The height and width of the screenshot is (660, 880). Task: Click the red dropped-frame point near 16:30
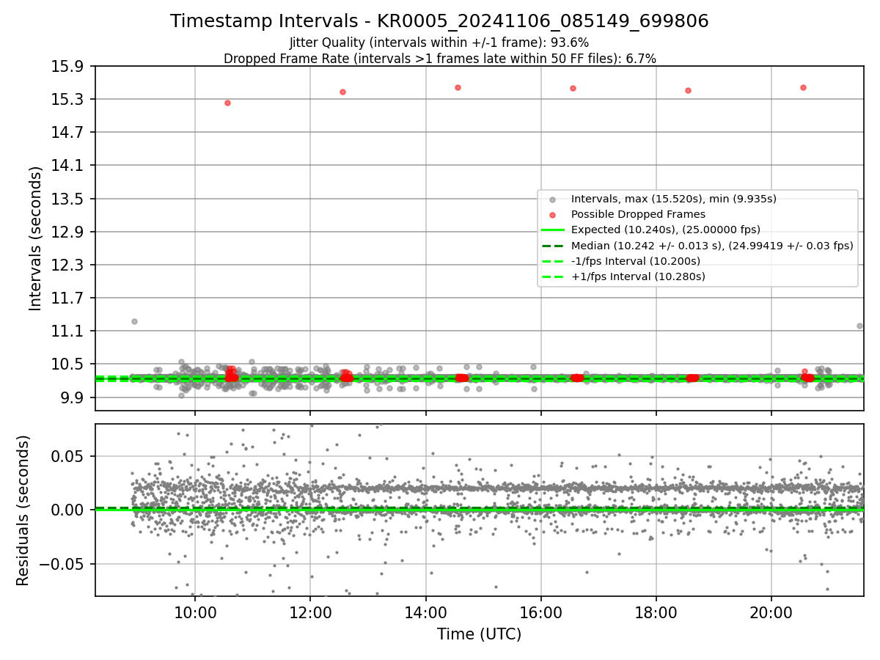573,88
